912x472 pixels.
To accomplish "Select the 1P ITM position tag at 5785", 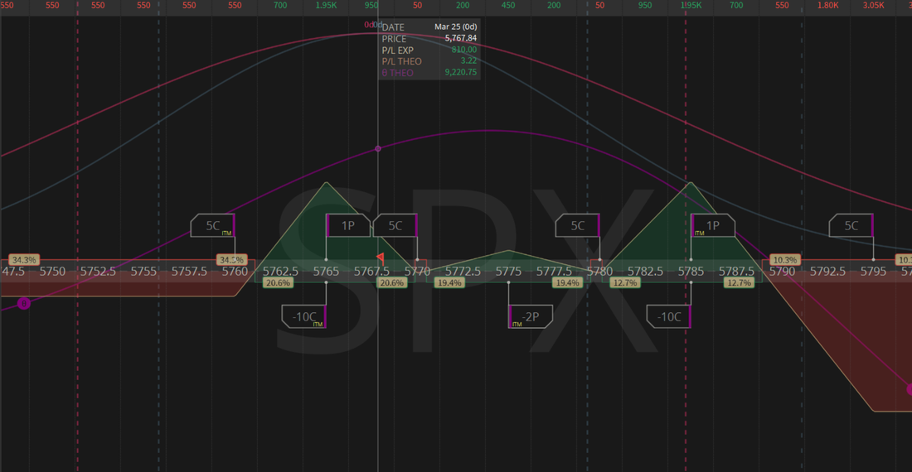I will tap(713, 225).
